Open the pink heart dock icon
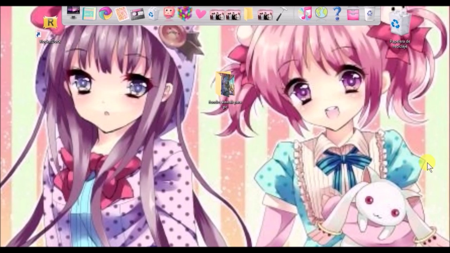Image resolution: width=450 pixels, height=253 pixels. click(201, 14)
